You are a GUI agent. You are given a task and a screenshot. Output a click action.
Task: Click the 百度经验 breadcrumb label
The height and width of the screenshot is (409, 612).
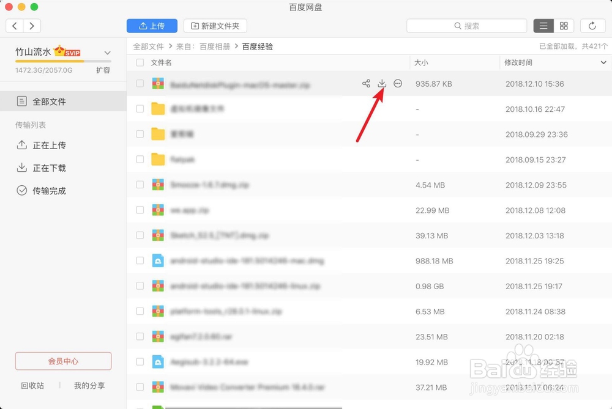258,46
